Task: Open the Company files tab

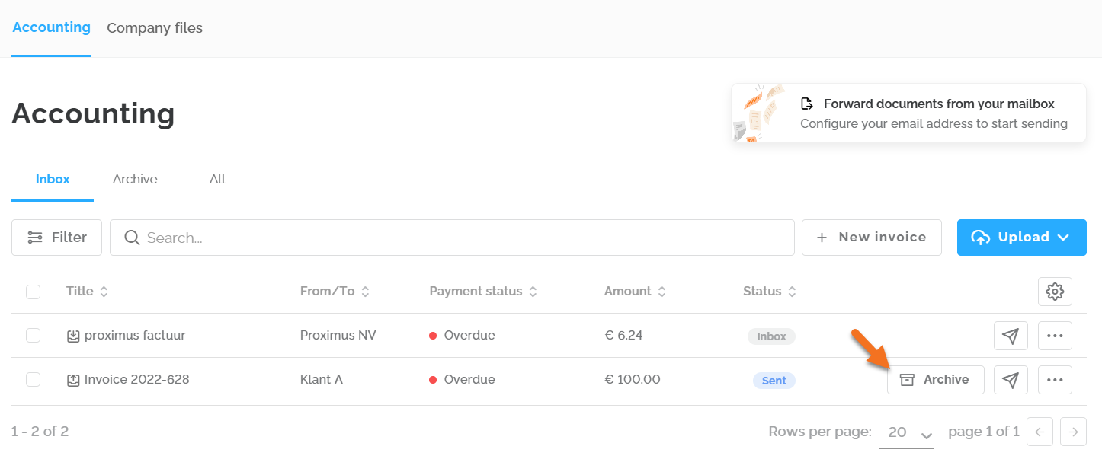Action: point(155,28)
